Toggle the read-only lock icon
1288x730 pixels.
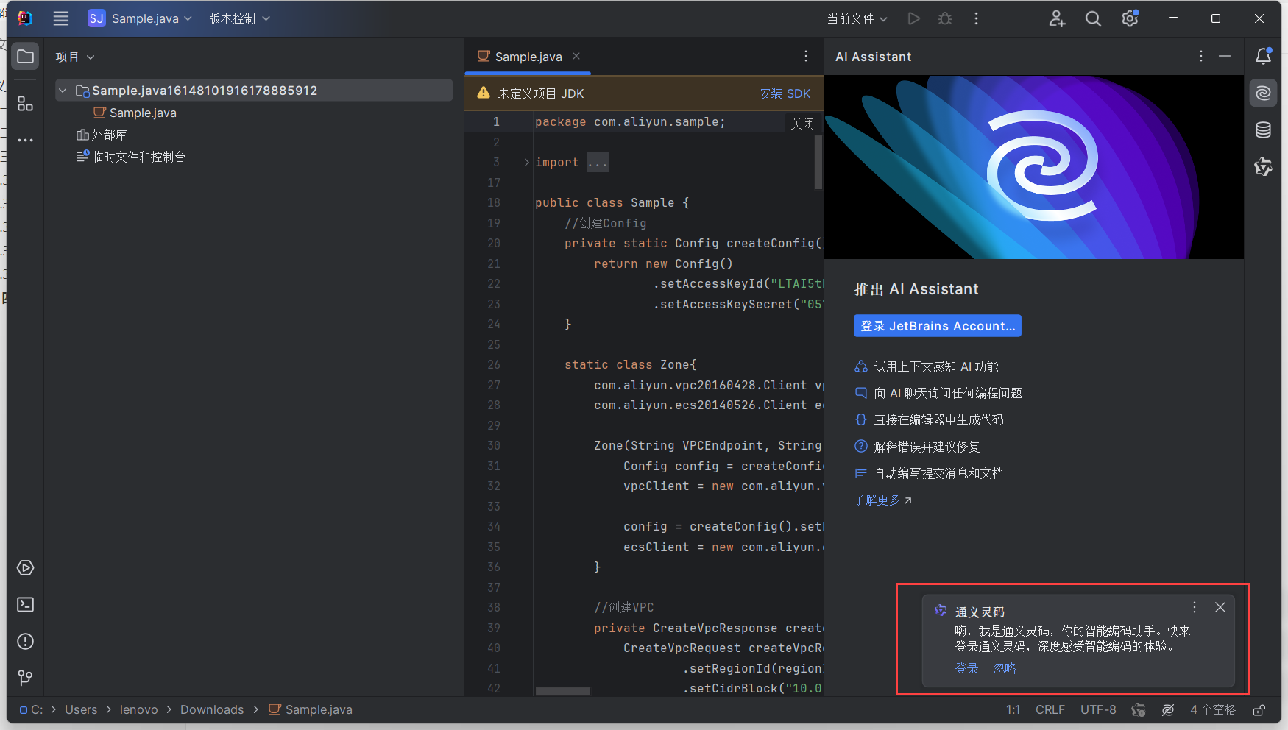[1259, 709]
